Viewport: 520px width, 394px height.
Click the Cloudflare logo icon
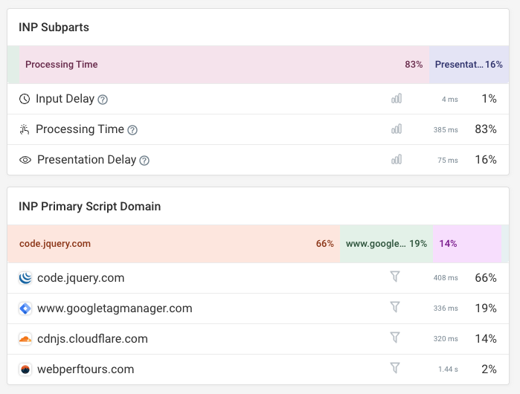point(25,339)
